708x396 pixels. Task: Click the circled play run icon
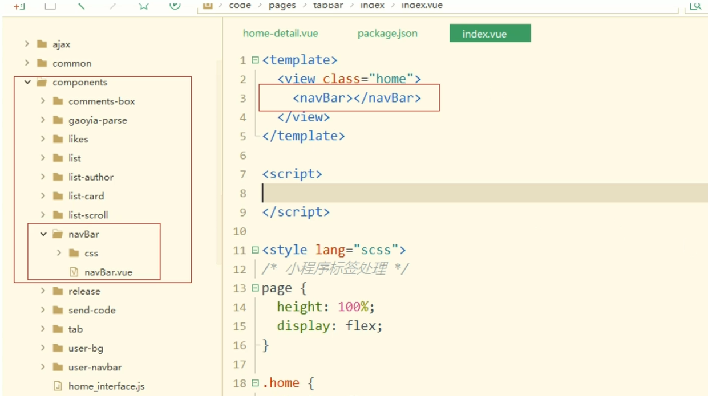[175, 5]
